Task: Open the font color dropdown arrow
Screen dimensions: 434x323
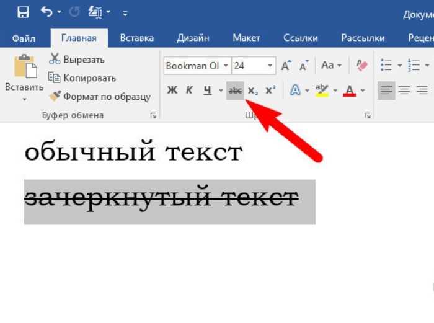Action: tap(363, 91)
